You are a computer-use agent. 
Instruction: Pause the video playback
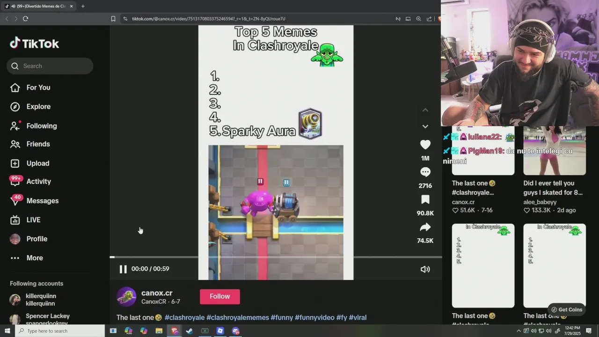click(x=123, y=269)
